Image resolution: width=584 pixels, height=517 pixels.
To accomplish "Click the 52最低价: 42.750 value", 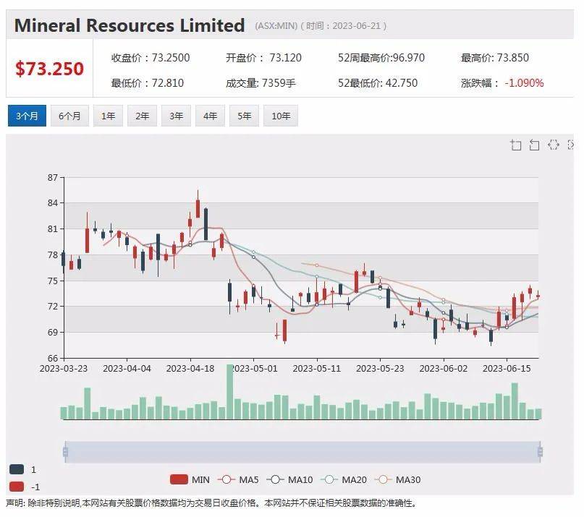I will point(378,82).
